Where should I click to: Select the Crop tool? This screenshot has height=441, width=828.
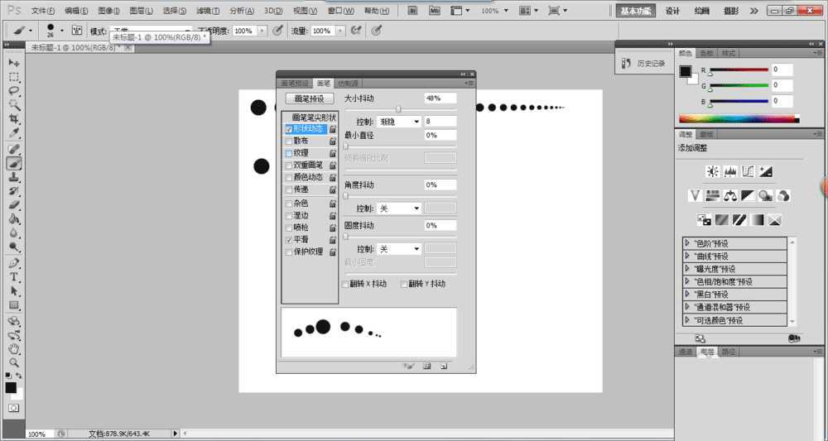pyautogui.click(x=14, y=119)
